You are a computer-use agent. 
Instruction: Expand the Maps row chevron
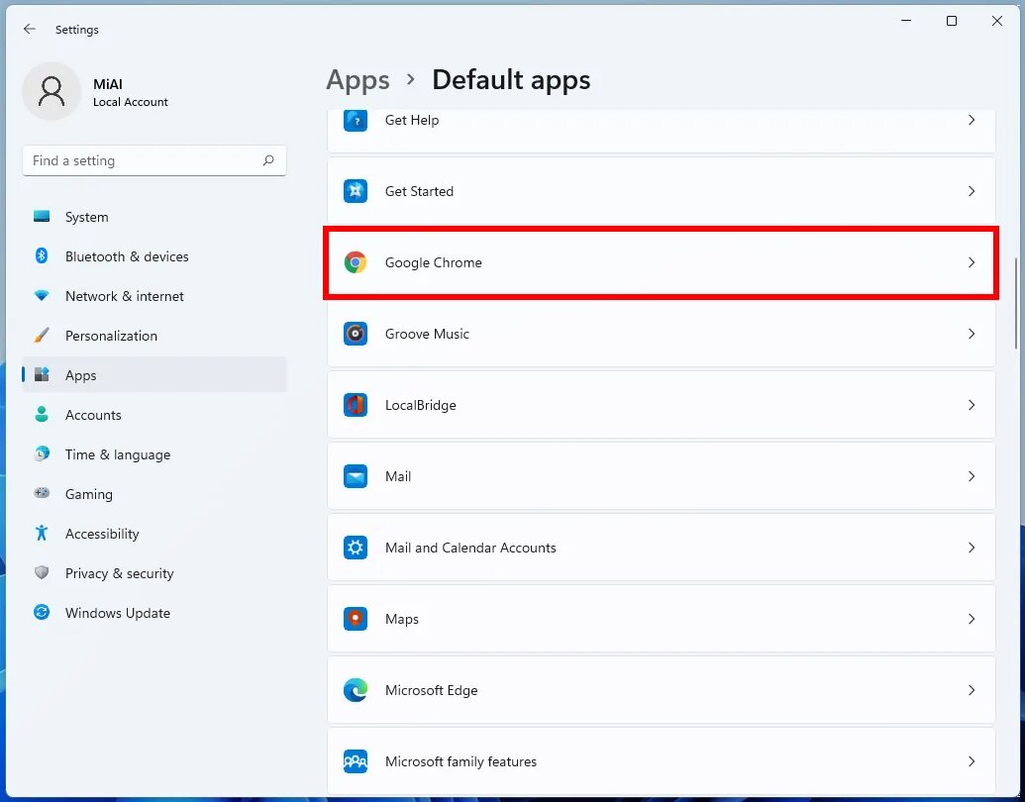pyautogui.click(x=972, y=619)
